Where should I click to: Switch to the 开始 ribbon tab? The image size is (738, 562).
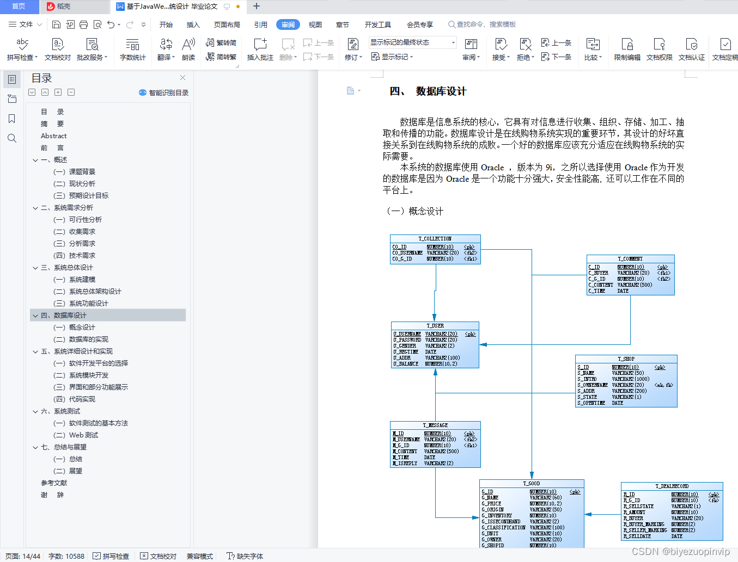click(x=166, y=24)
